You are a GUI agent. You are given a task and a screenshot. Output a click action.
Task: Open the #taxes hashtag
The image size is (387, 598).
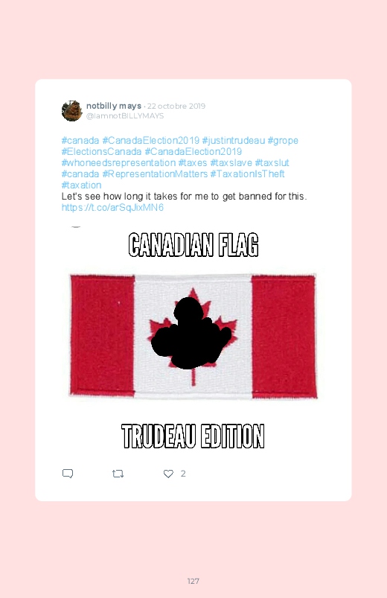click(193, 163)
